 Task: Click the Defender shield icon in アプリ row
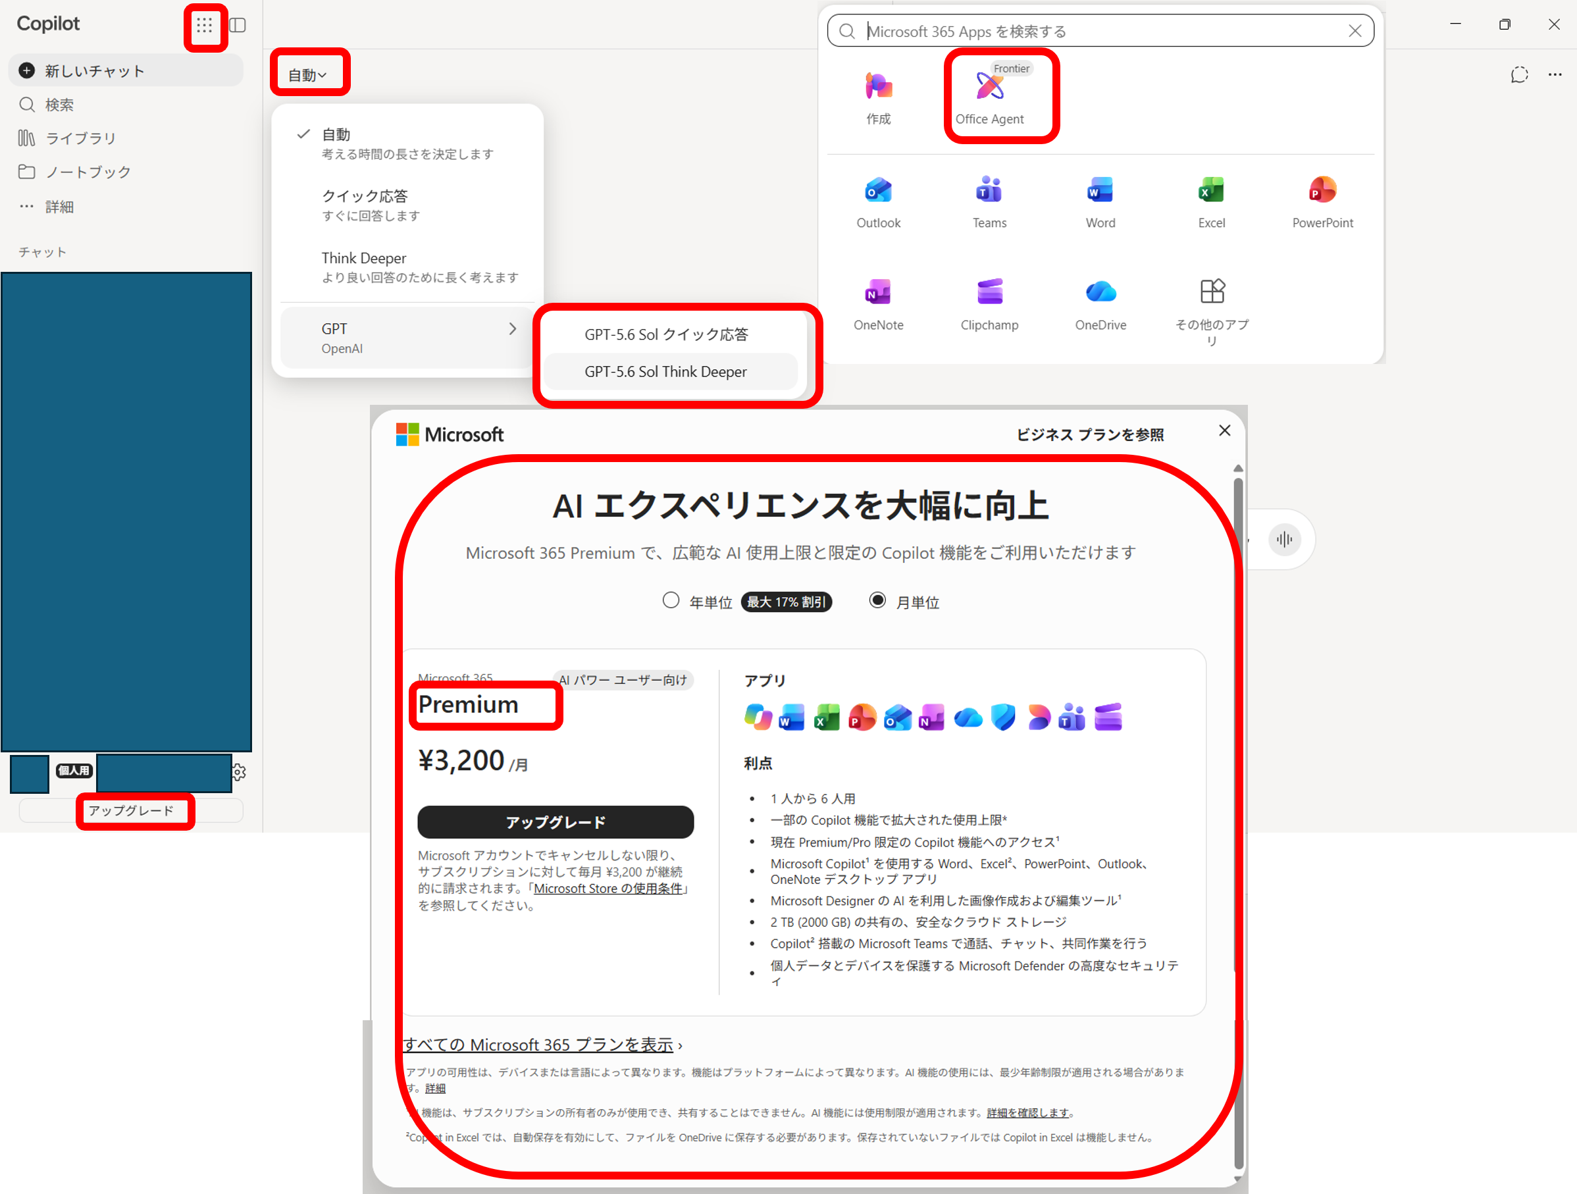(1002, 716)
